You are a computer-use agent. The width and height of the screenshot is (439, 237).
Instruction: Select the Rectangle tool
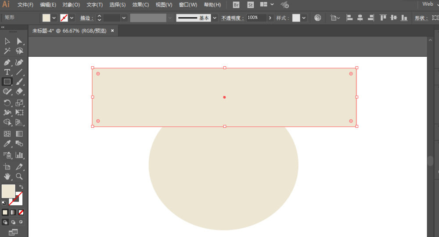tap(7, 82)
